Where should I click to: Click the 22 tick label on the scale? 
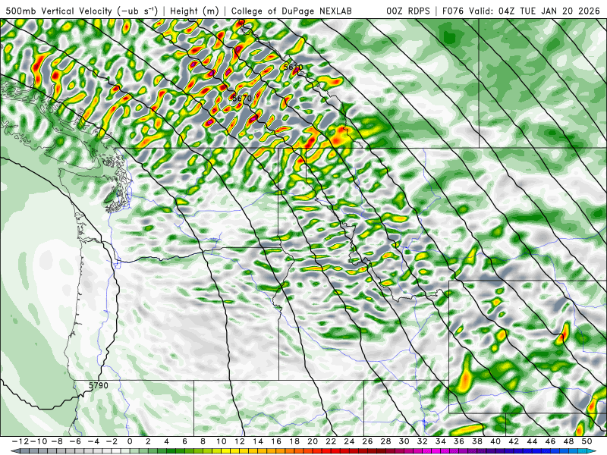pyautogui.click(x=331, y=441)
